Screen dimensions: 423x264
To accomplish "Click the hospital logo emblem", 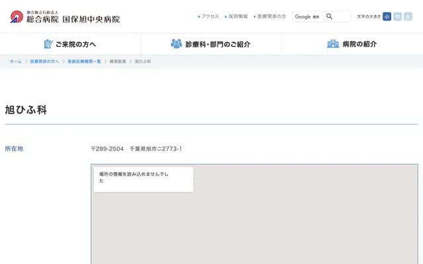I will click(x=17, y=16).
